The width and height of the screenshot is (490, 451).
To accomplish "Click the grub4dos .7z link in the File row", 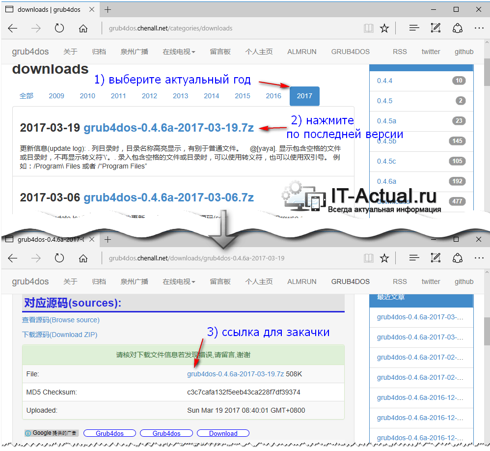I will click(x=235, y=374).
